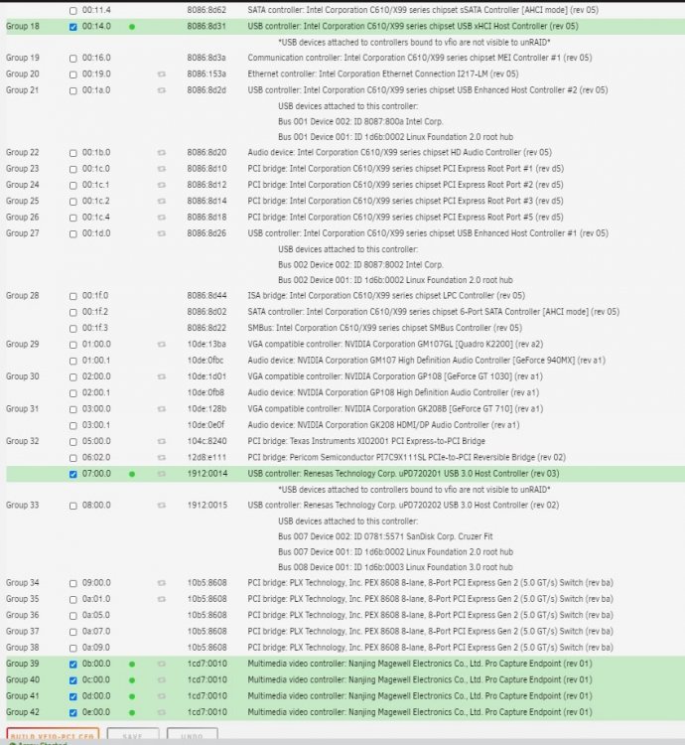Tick the checkbox for PLX switch 0a:09.0
The height and width of the screenshot is (745, 685).
(x=73, y=648)
